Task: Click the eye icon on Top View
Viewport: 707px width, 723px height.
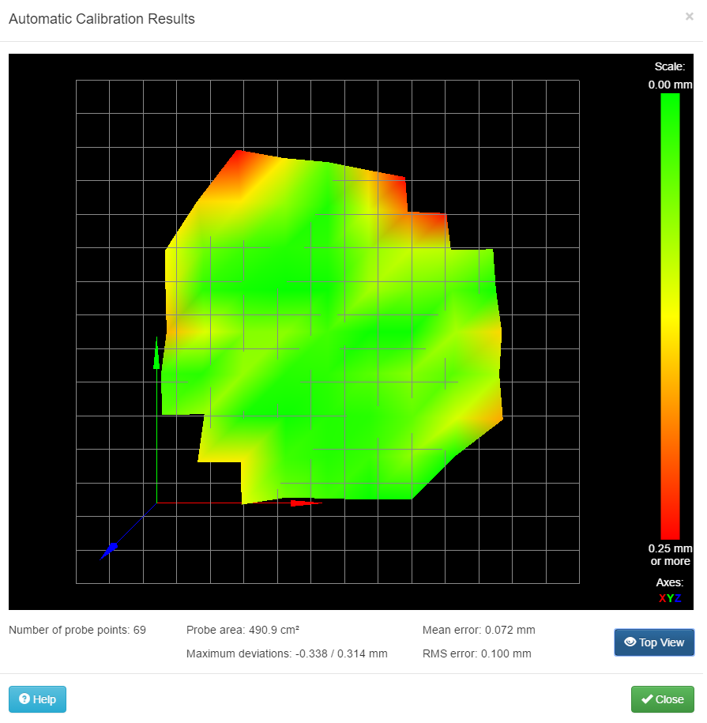Action: point(630,642)
